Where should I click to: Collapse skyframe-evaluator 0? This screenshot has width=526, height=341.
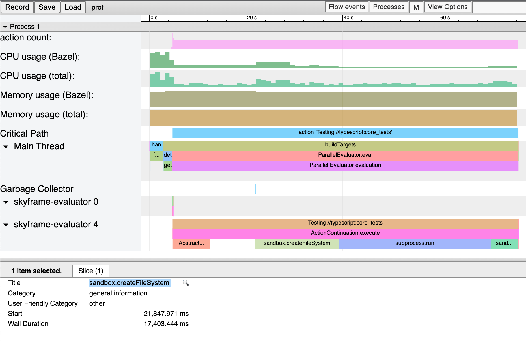[6, 202]
